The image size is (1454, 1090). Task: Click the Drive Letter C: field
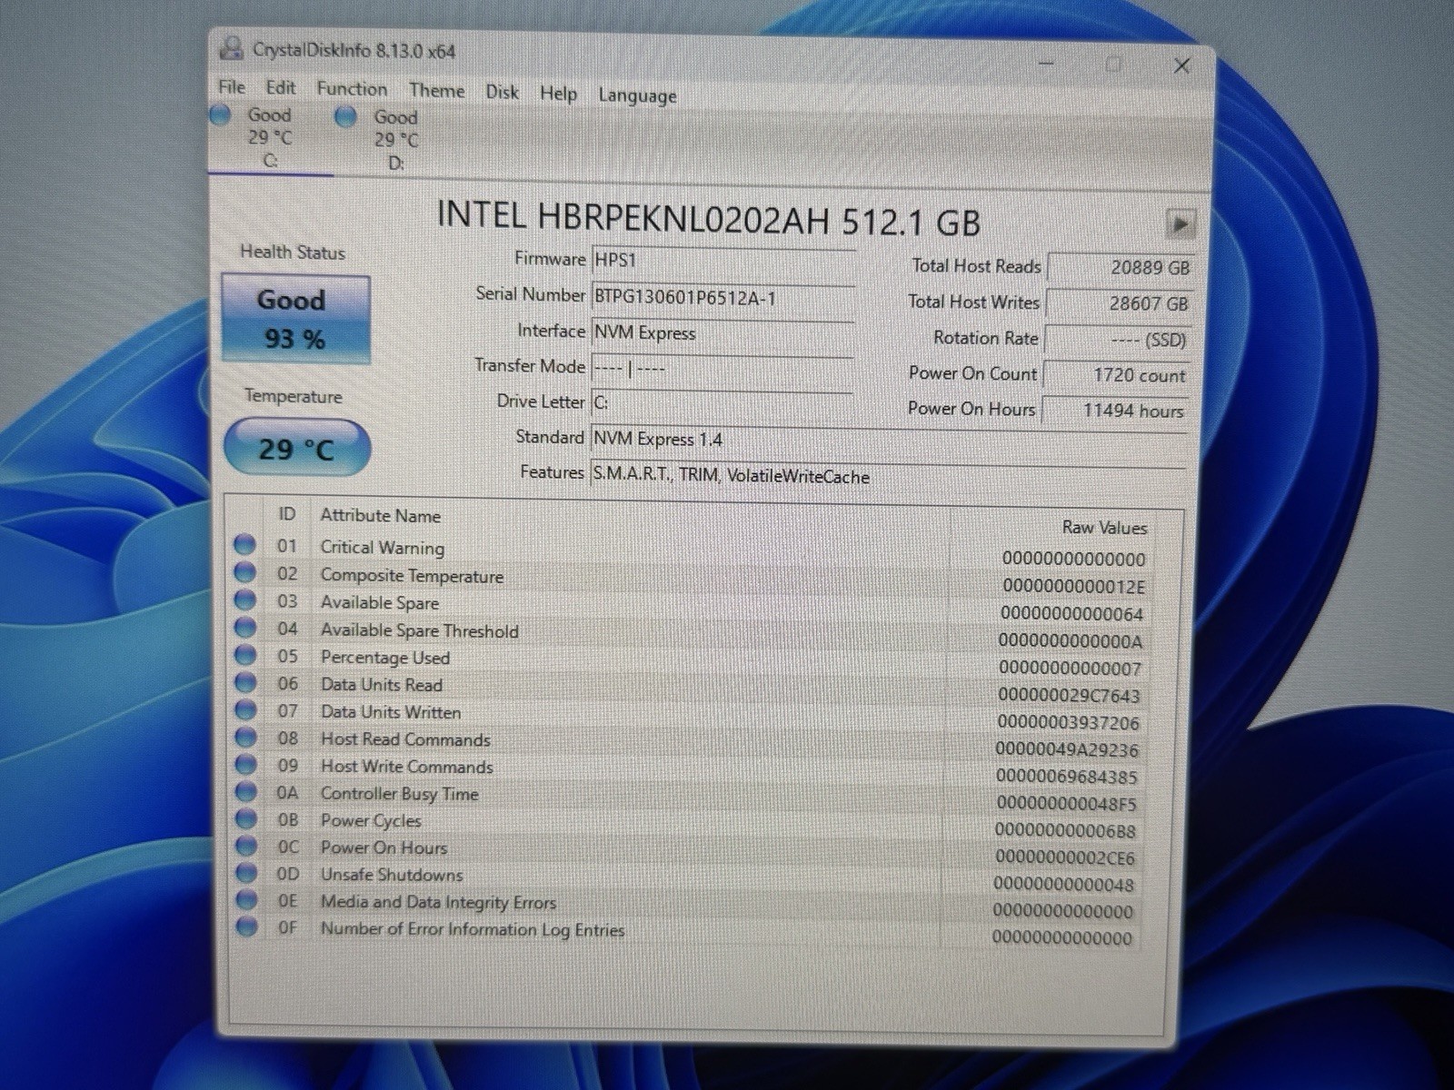(722, 403)
